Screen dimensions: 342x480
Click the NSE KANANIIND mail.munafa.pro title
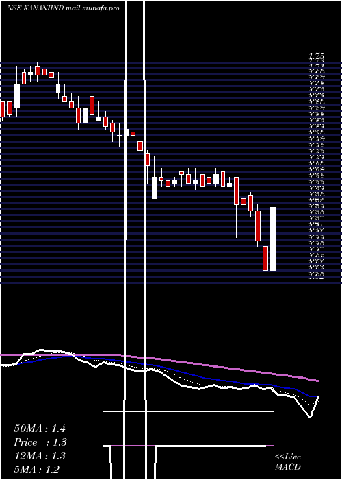63,8
